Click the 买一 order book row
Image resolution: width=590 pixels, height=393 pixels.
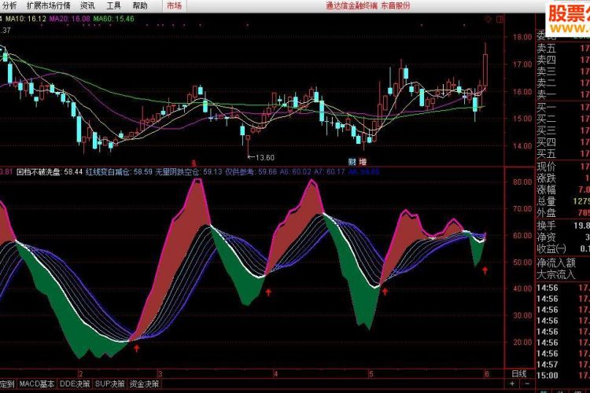tap(563, 108)
